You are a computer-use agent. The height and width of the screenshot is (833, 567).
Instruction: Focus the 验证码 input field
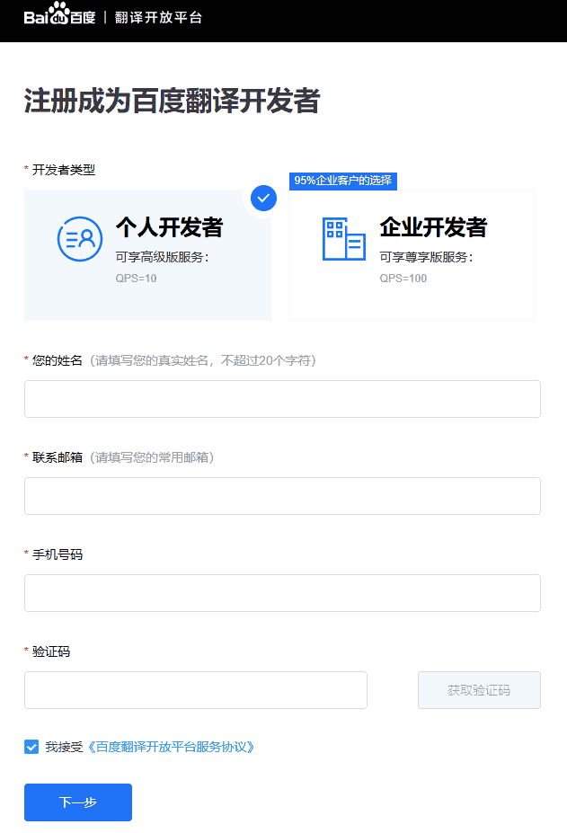[x=196, y=690]
